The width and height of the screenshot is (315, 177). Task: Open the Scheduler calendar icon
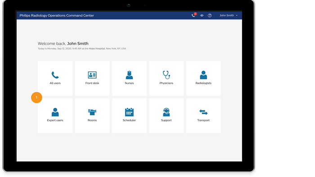point(129,112)
